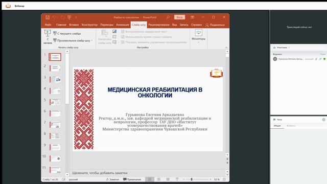Open the Справка ribbon tab
This screenshot has height=184, width=327.
pyautogui.click(x=196, y=25)
